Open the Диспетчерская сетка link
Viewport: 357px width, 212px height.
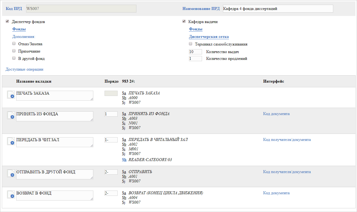click(209, 37)
